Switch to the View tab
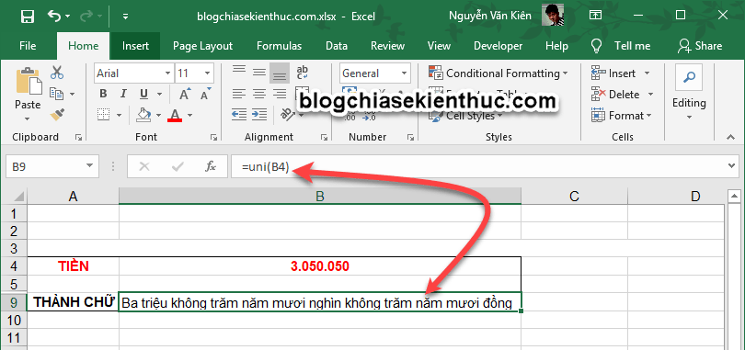Viewport: 745px width, 350px height. (x=439, y=46)
